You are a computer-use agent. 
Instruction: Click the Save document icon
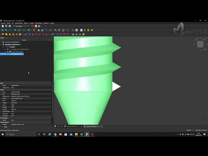click(10, 26)
